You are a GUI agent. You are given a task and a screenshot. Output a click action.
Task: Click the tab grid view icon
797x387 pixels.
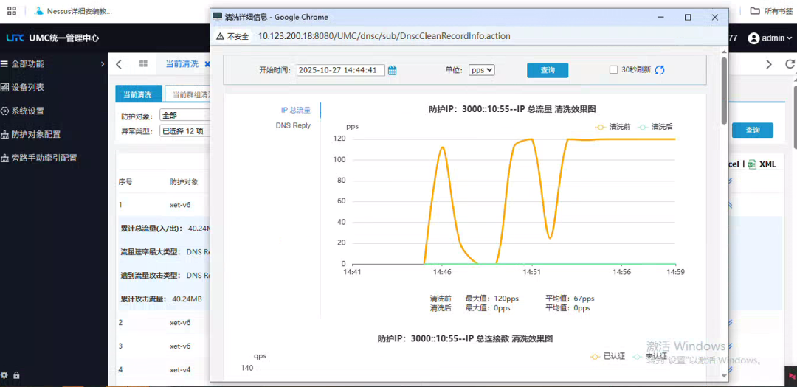pos(143,64)
